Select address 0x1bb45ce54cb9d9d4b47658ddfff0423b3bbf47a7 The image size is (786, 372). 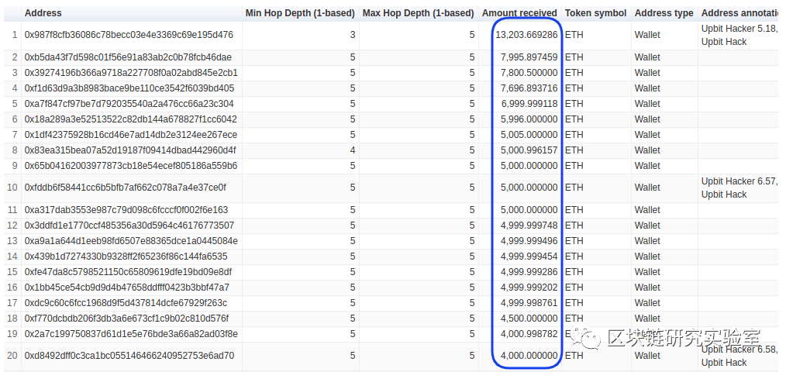[127, 288]
